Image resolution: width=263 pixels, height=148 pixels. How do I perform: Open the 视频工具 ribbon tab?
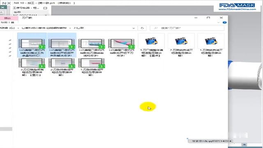pos(7,22)
